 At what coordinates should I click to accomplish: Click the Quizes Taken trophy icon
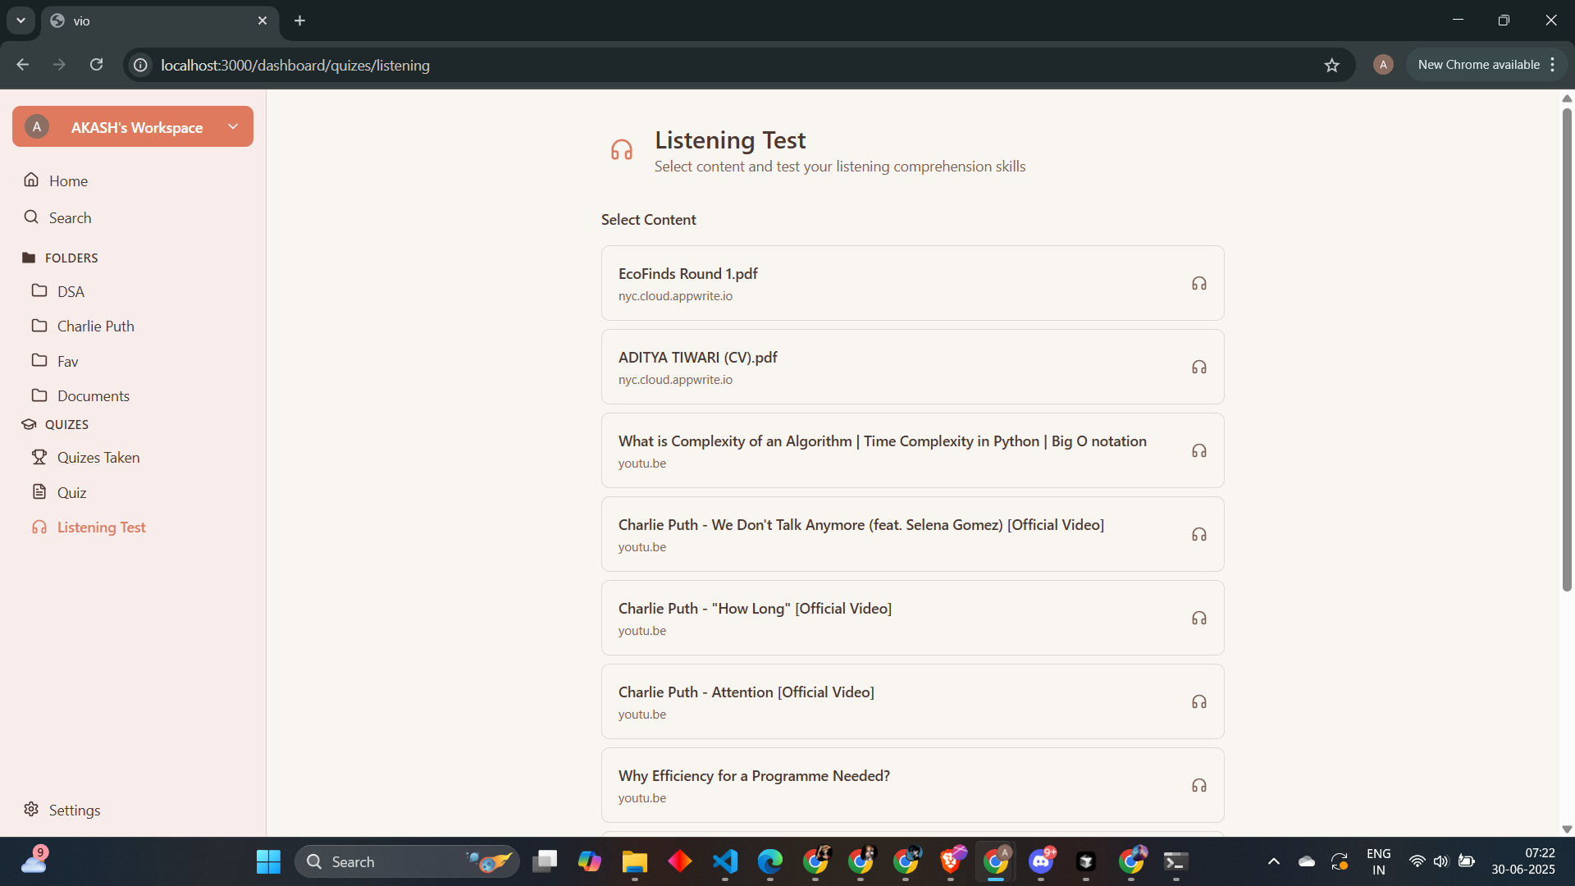pos(39,457)
